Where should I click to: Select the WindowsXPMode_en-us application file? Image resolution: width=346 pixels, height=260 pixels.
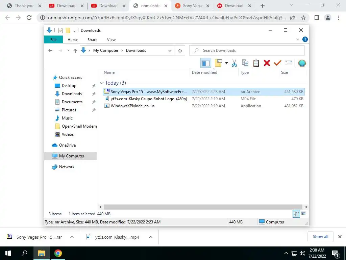pyautogui.click(x=204, y=106)
